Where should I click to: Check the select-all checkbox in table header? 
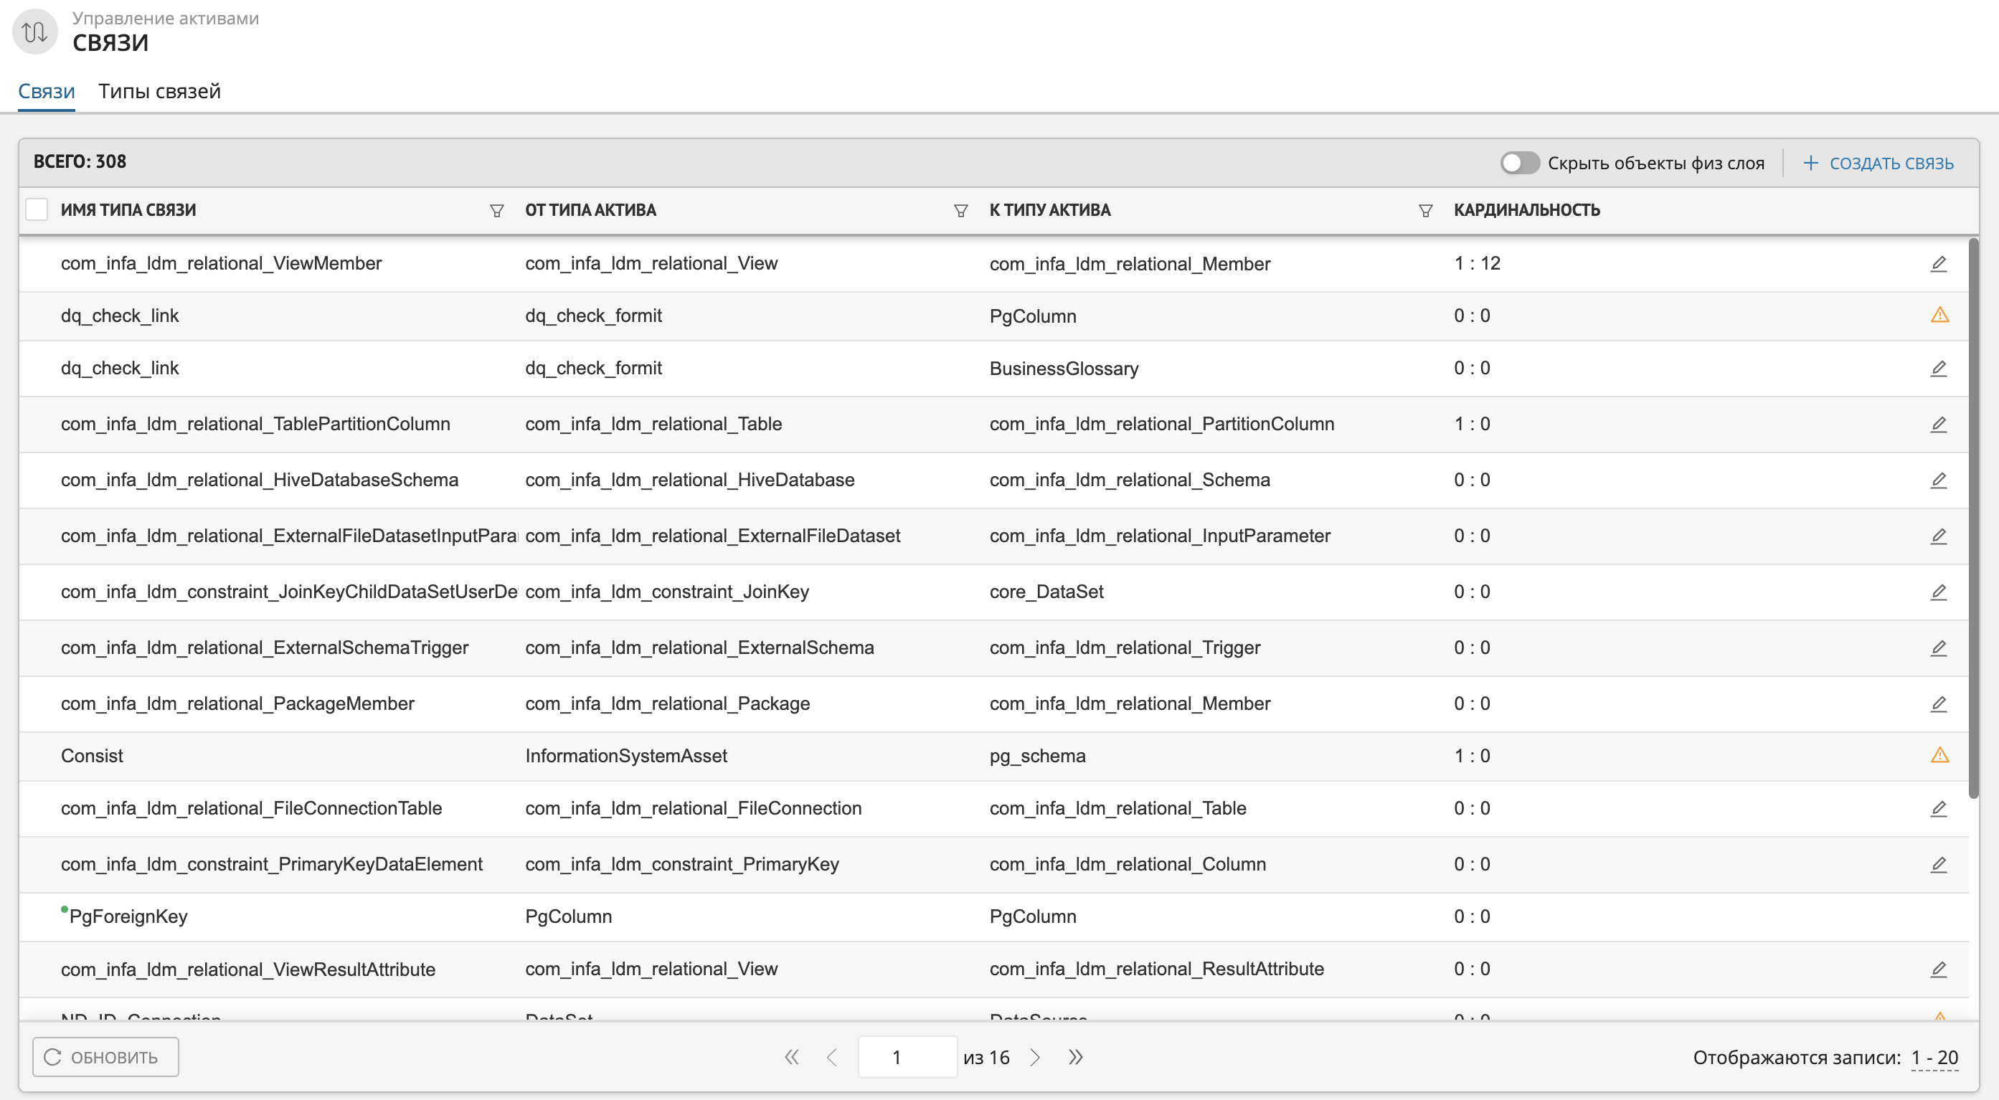coord(37,209)
